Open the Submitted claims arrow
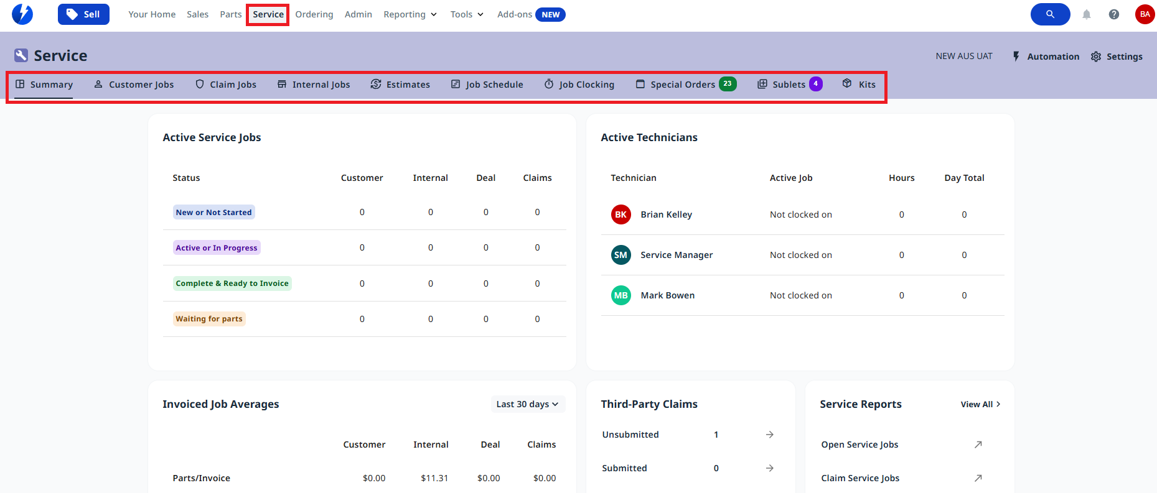This screenshot has height=493, width=1157. click(769, 468)
